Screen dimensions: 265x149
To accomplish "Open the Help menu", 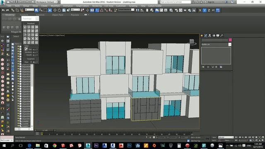I will (x=143, y=6).
